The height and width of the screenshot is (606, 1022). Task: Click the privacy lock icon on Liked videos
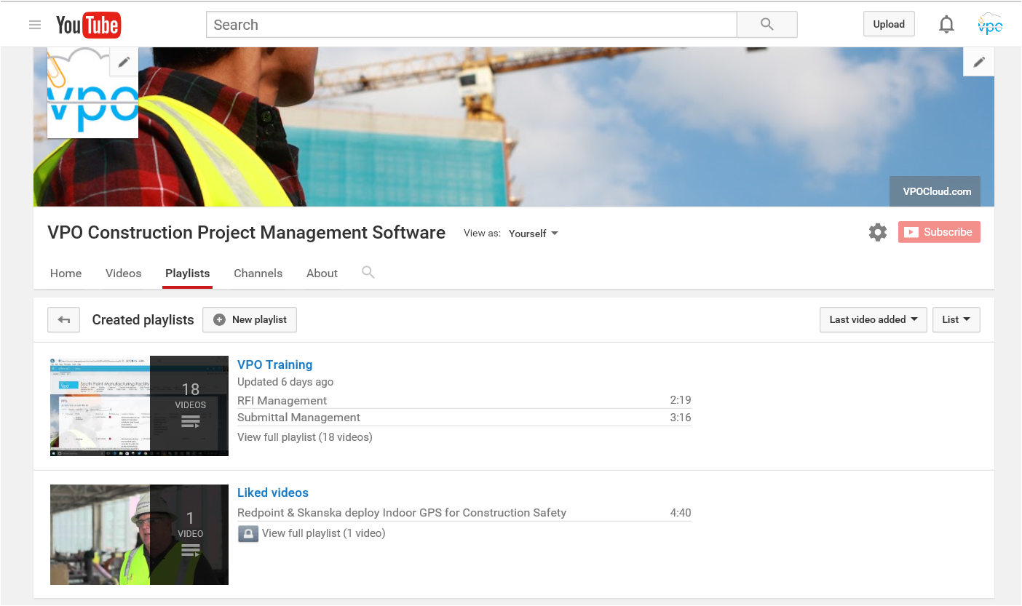[247, 533]
